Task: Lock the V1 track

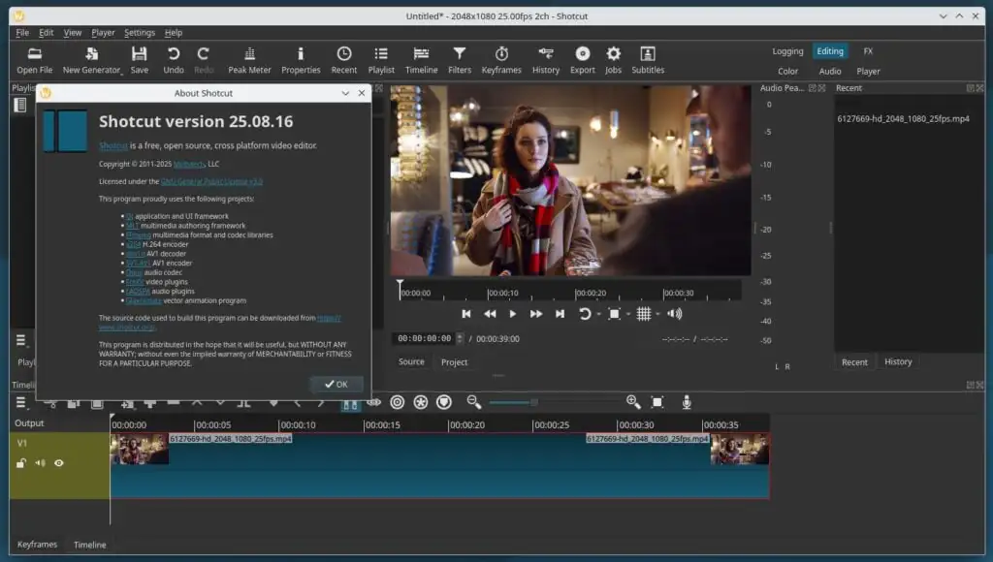Action: pyautogui.click(x=20, y=463)
